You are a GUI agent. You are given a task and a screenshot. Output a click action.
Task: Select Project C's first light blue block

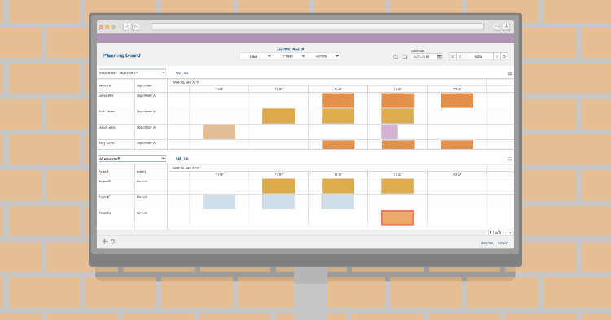click(x=219, y=202)
